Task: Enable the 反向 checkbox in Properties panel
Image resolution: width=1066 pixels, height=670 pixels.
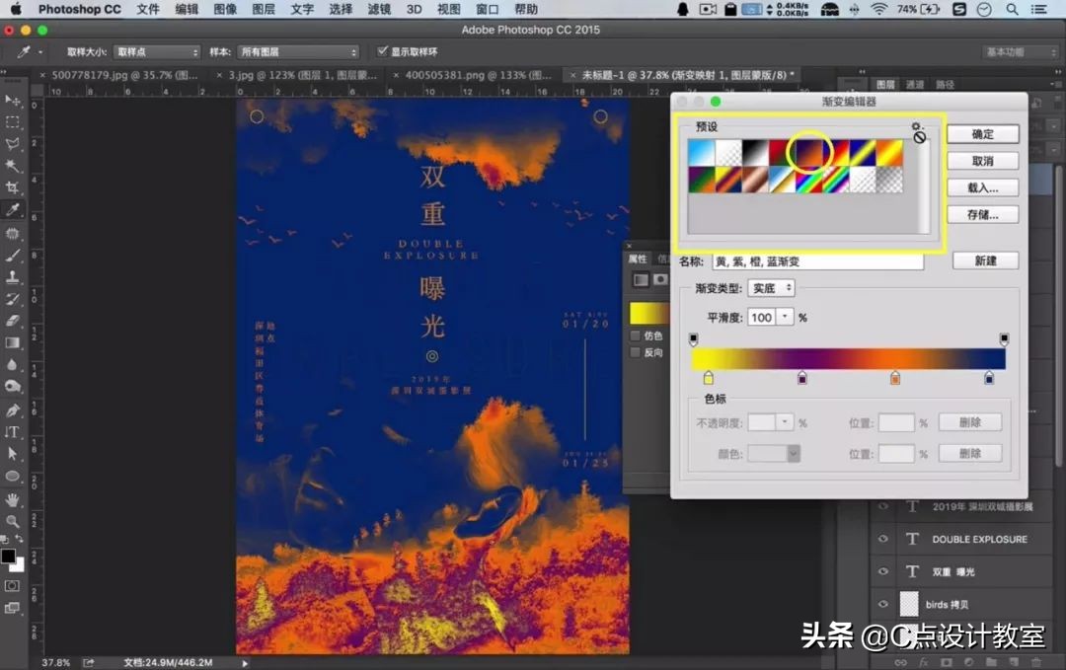Action: 636,352
